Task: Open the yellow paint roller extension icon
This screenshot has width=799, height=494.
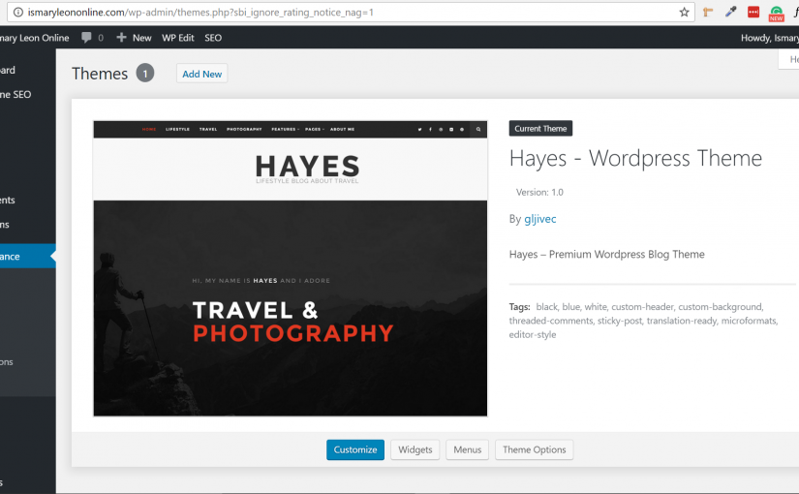Action: click(708, 13)
